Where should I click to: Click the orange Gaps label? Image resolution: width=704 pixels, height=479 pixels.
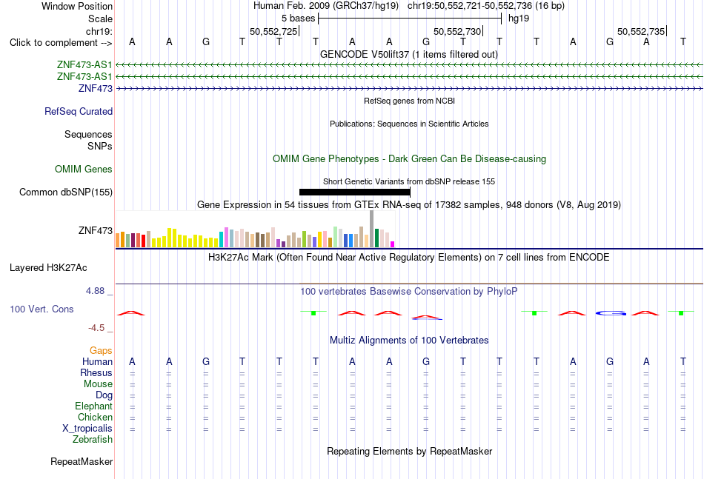pos(101,351)
